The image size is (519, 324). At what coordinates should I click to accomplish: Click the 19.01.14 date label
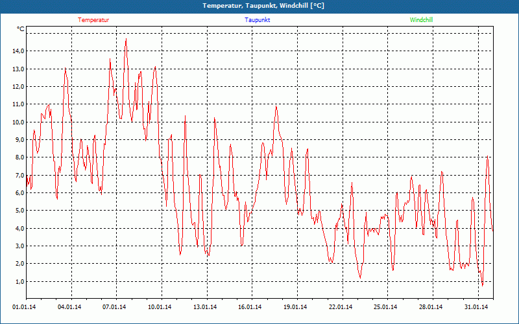pyautogui.click(x=295, y=307)
